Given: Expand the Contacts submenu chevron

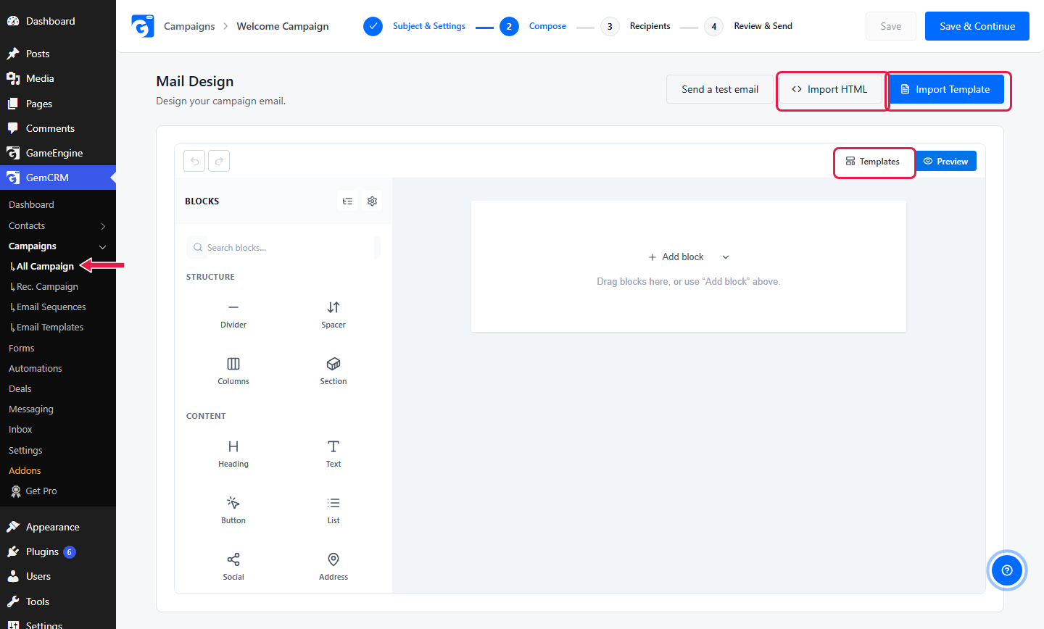Looking at the screenshot, I should point(103,226).
